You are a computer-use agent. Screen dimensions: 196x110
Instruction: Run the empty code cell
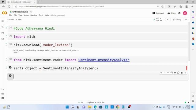(x=10, y=75)
